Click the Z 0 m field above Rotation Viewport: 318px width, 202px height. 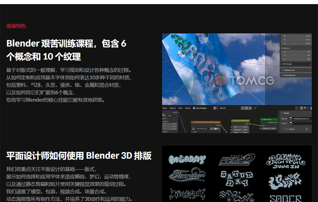[296, 43]
